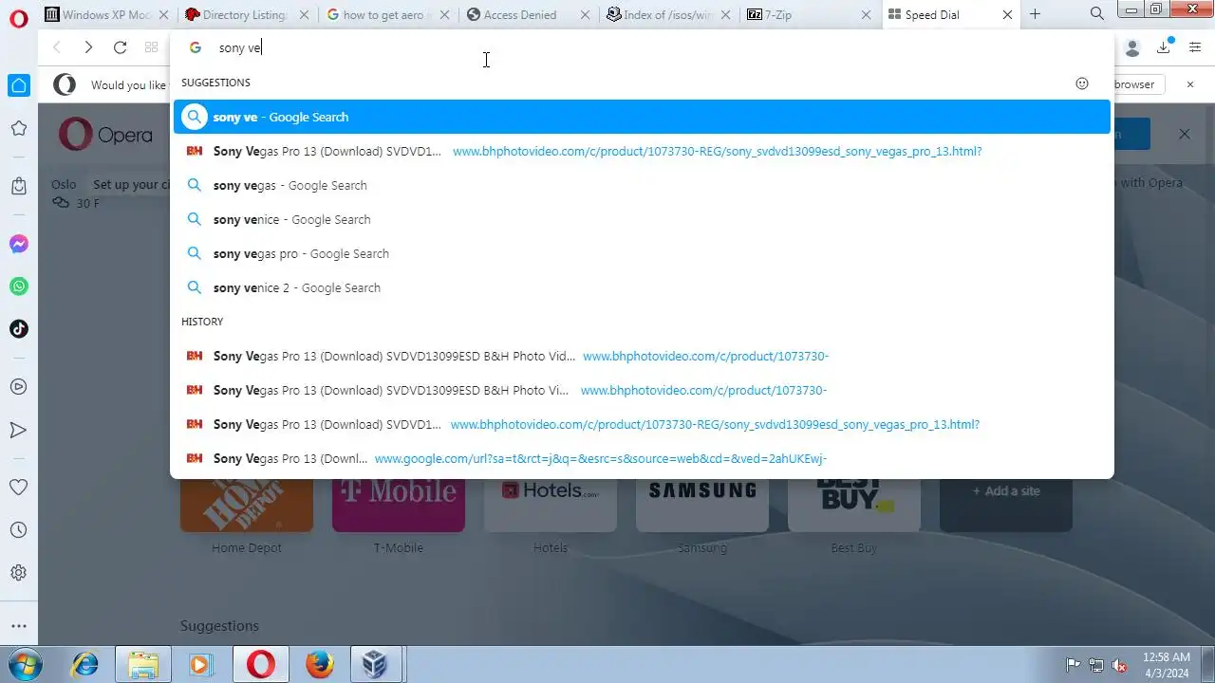Reload the page with refresh icon

tap(120, 47)
